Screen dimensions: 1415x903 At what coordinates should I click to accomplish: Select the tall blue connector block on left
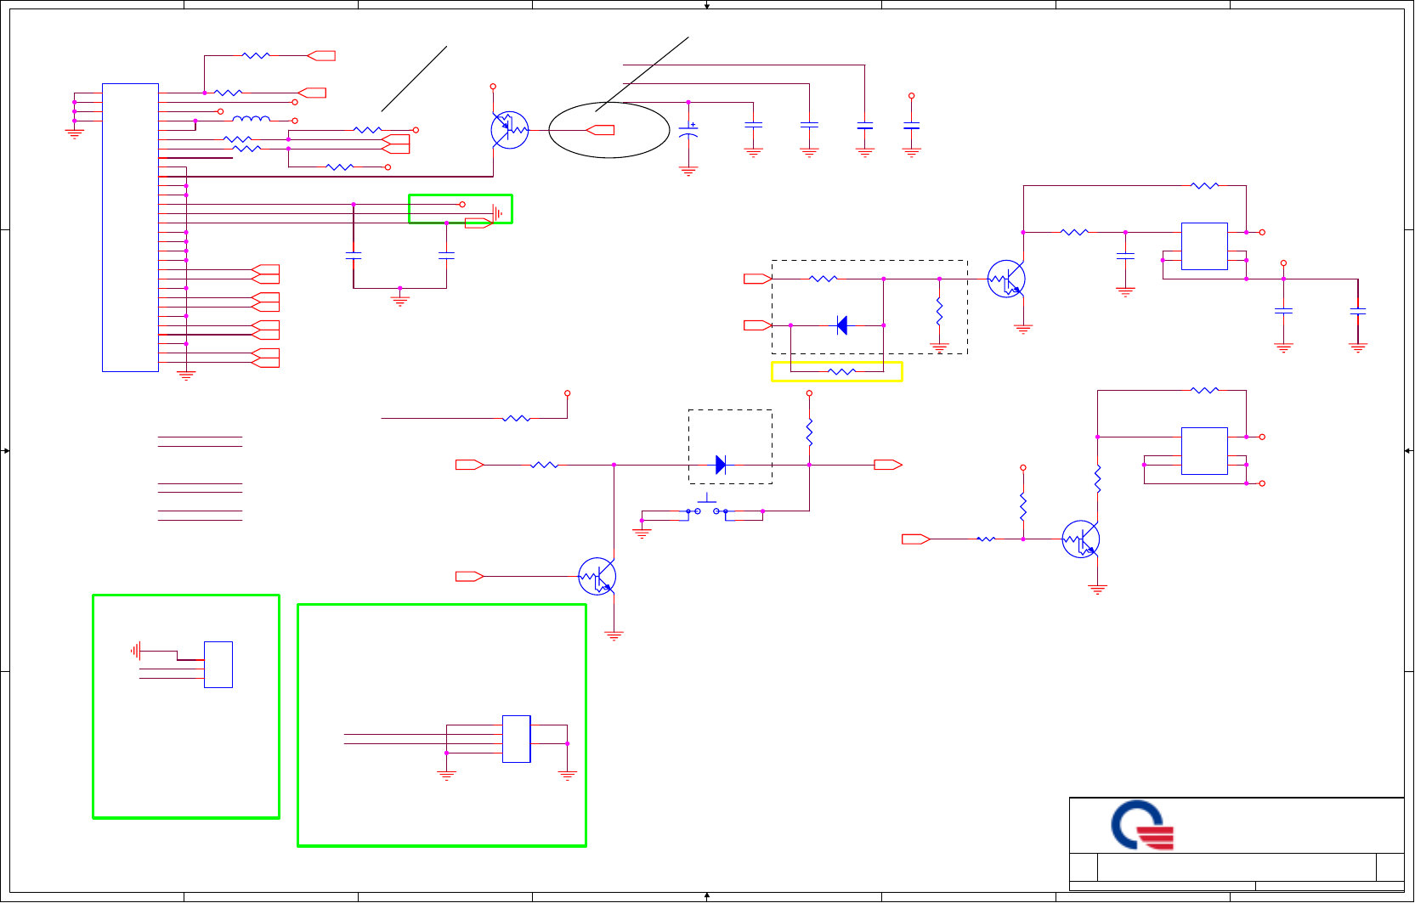130,228
